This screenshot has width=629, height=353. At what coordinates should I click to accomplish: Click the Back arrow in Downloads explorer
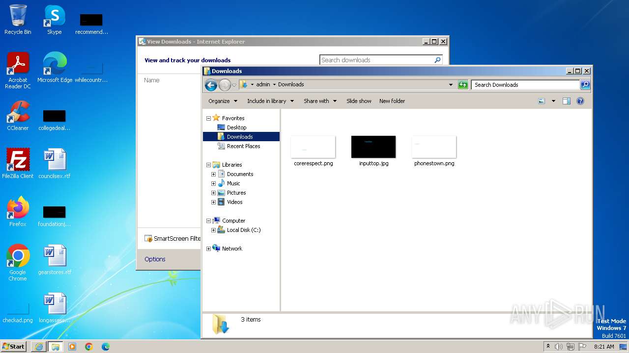[211, 85]
